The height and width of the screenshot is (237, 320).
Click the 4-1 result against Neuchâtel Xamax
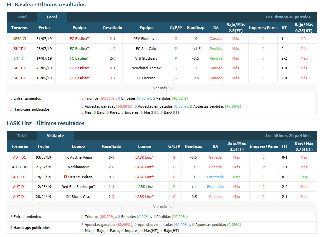point(113,68)
